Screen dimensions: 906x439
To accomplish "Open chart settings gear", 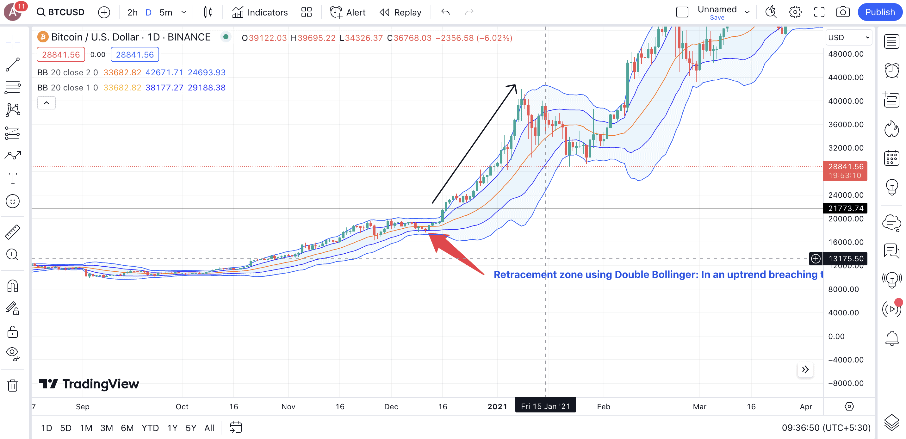I will [x=795, y=12].
